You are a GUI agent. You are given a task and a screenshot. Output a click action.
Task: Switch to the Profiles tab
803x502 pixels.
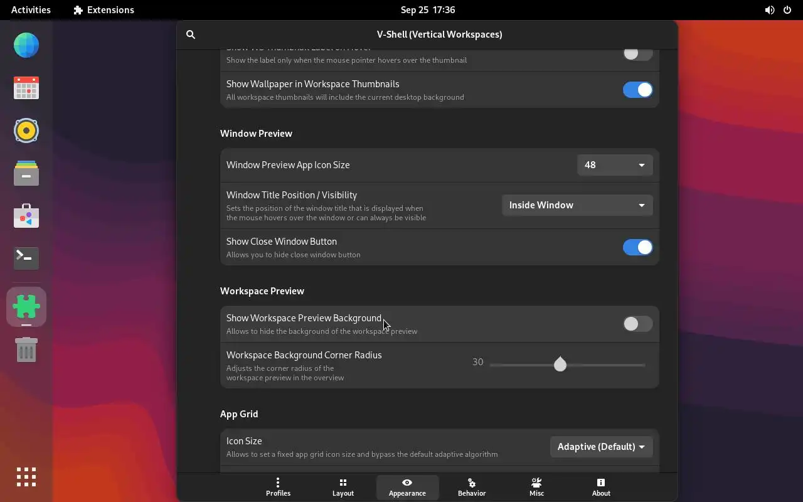click(x=278, y=487)
